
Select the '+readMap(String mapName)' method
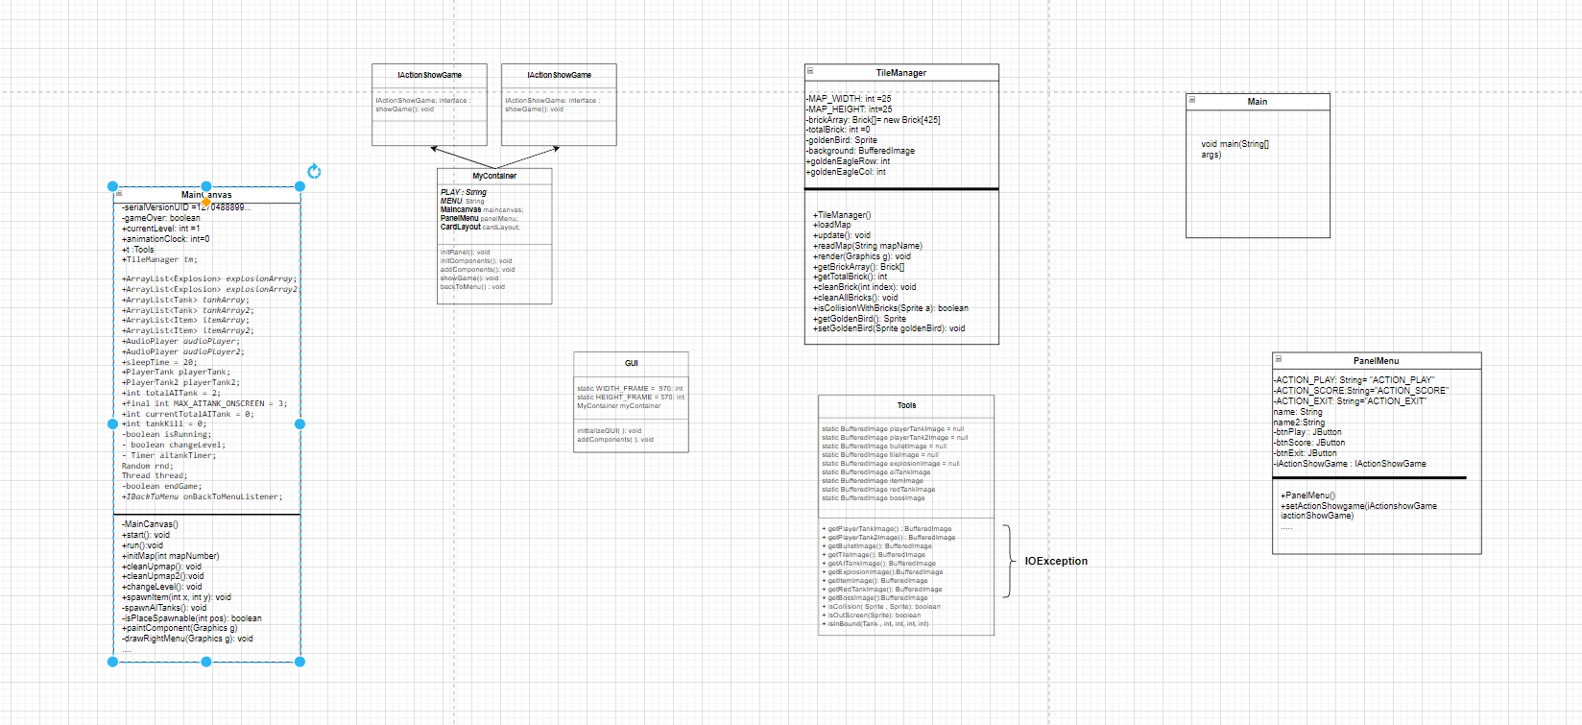(868, 246)
